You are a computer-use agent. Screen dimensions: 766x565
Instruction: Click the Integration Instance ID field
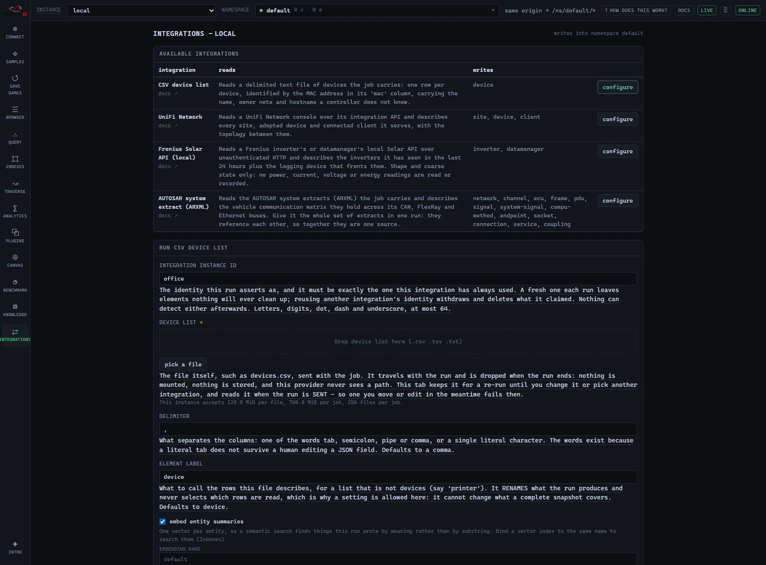coord(398,279)
